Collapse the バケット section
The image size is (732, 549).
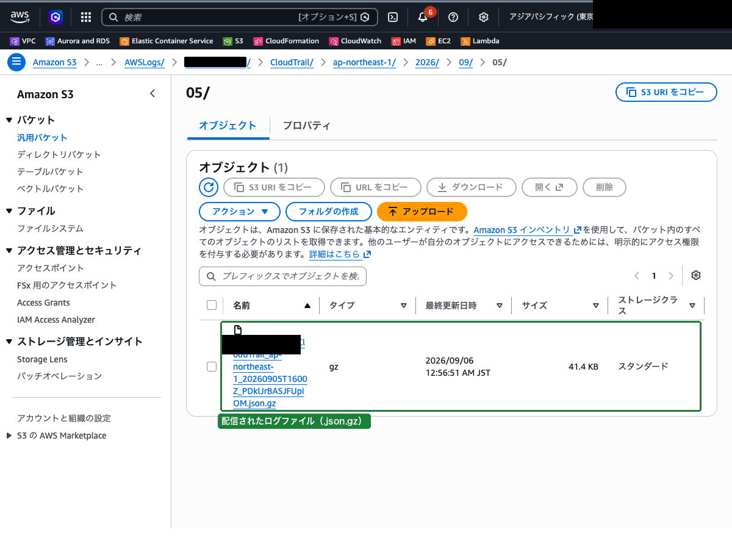click(9, 120)
